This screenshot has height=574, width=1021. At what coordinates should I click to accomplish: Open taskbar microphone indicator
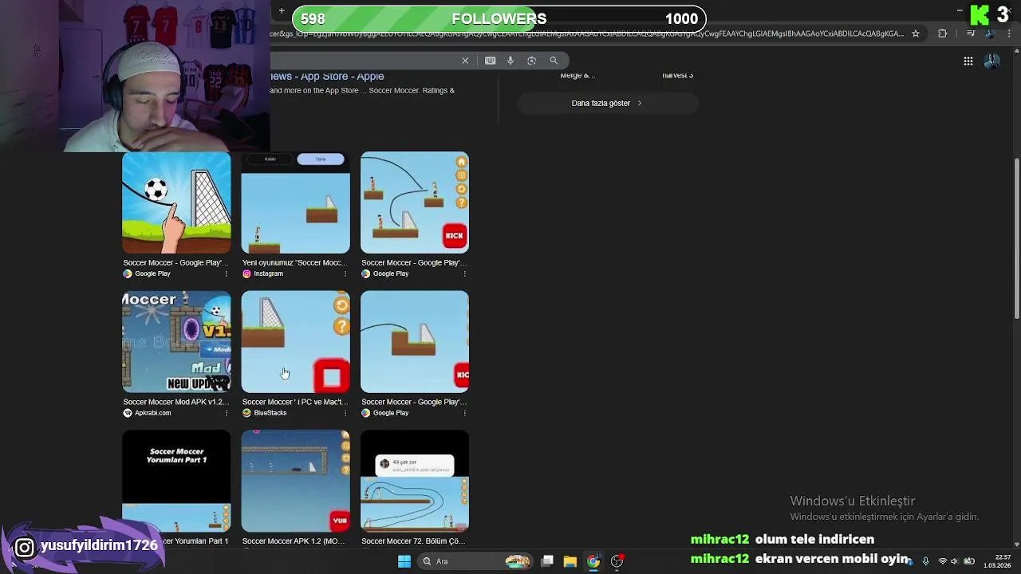(x=925, y=561)
